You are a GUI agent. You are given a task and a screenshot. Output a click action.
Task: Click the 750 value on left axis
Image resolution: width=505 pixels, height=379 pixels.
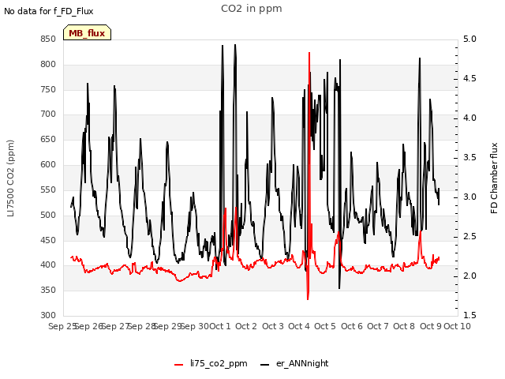(x=48, y=89)
